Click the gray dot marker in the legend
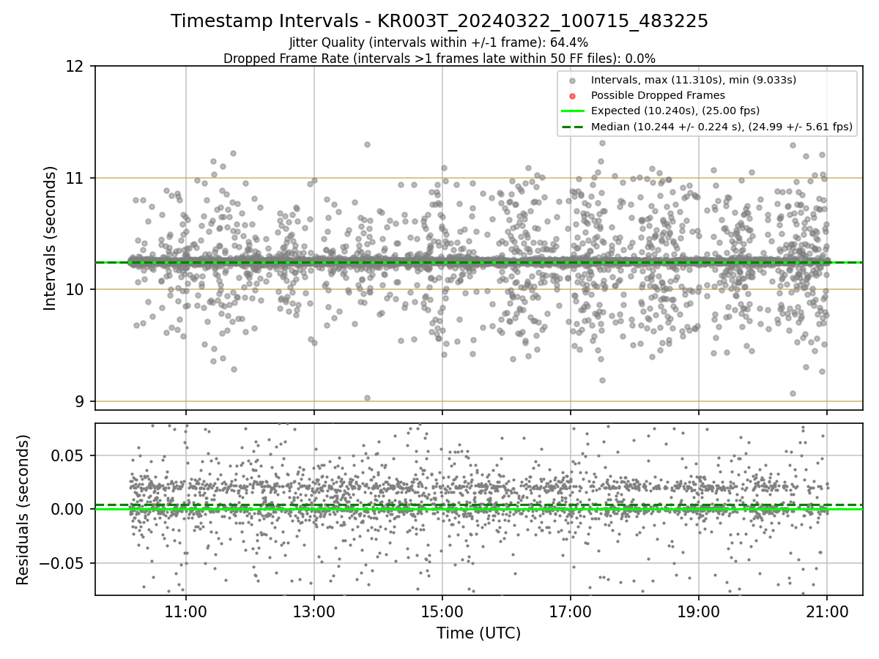 pyautogui.click(x=573, y=80)
